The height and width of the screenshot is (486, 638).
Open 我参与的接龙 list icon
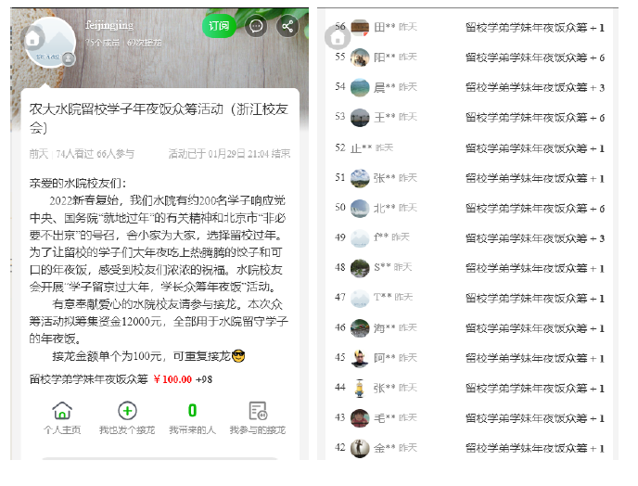tap(258, 410)
